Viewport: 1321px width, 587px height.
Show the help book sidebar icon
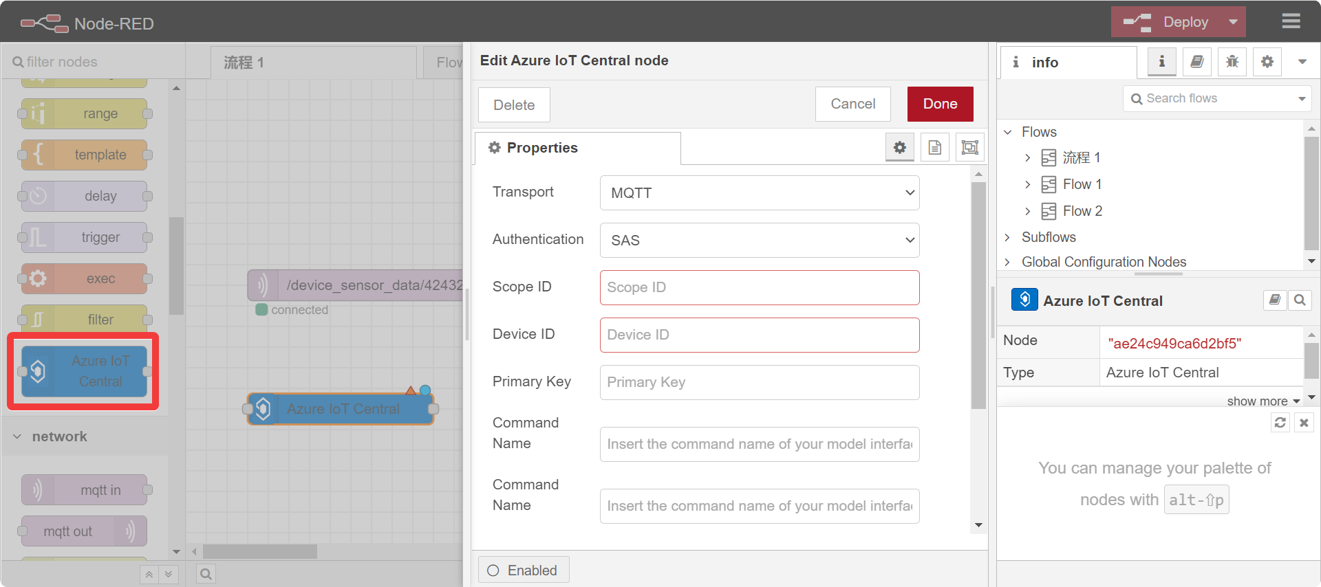[1196, 62]
